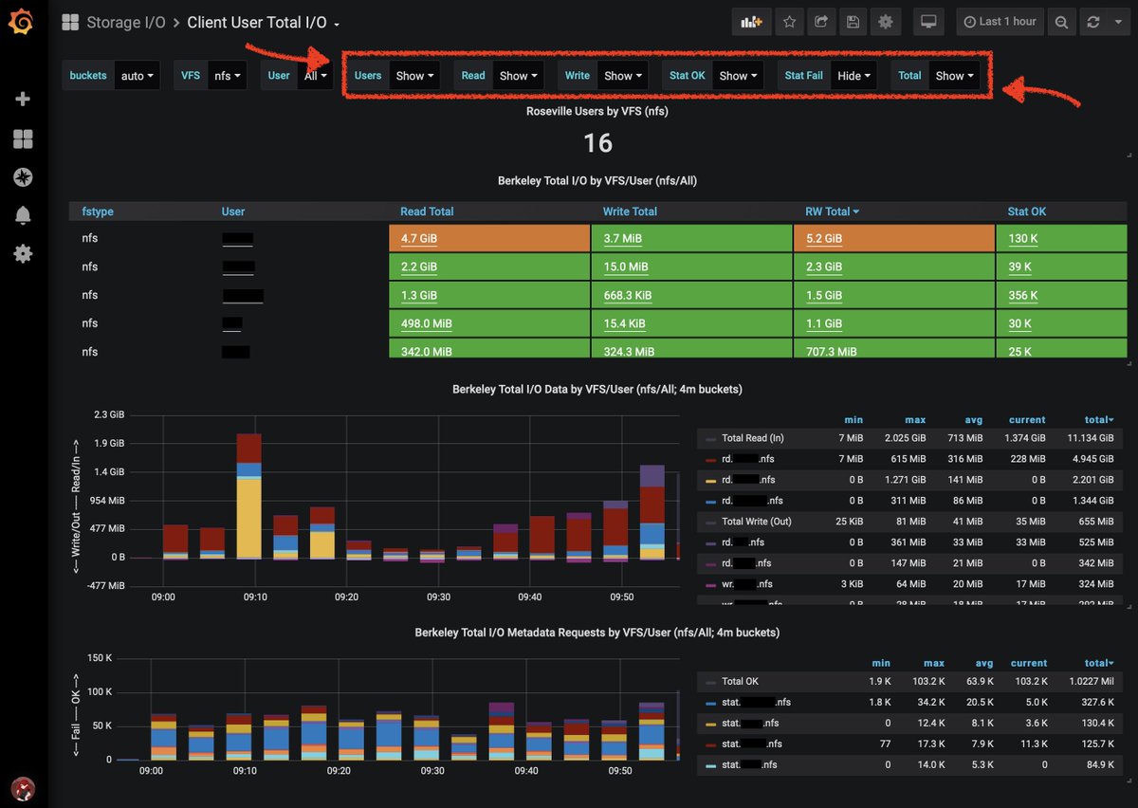The image size is (1138, 808).
Task: Click the 498.0 MiB Read Total cell
Action: 489,323
